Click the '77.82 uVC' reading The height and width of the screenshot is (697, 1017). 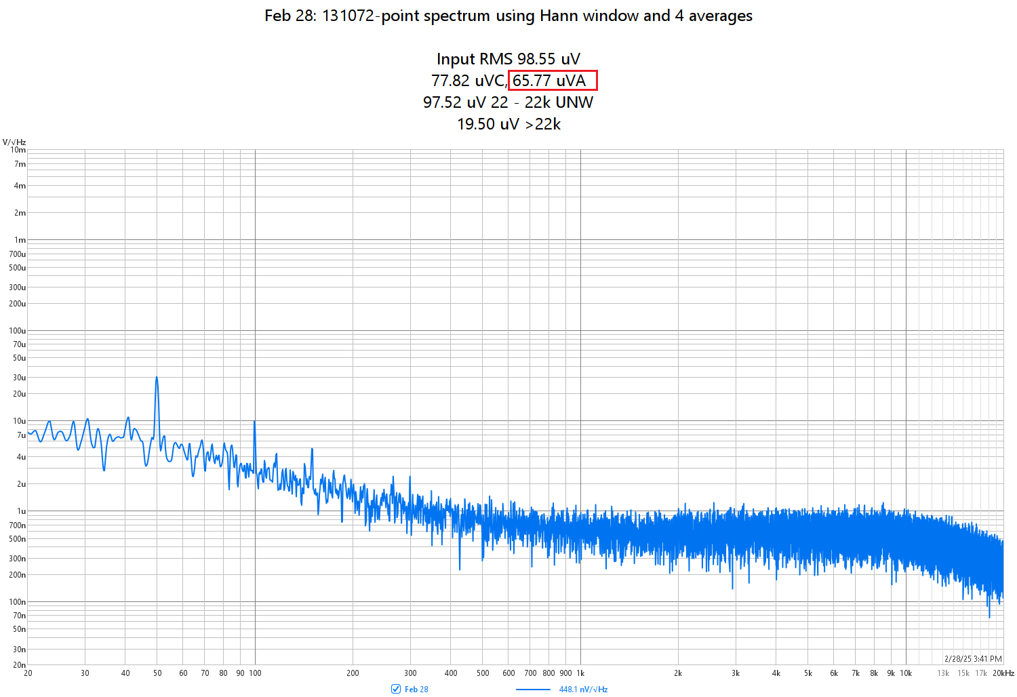click(468, 81)
